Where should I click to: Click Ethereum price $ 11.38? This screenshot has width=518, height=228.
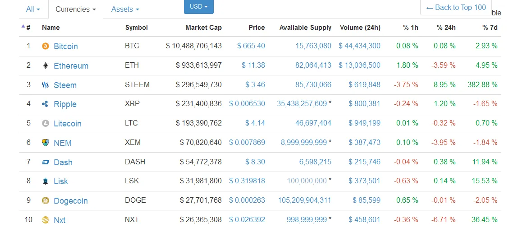pyautogui.click(x=253, y=65)
